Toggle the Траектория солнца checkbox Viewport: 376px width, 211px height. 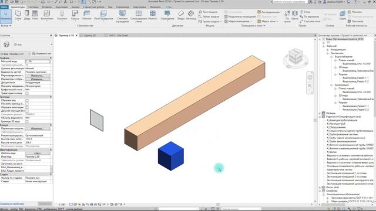[27, 93]
